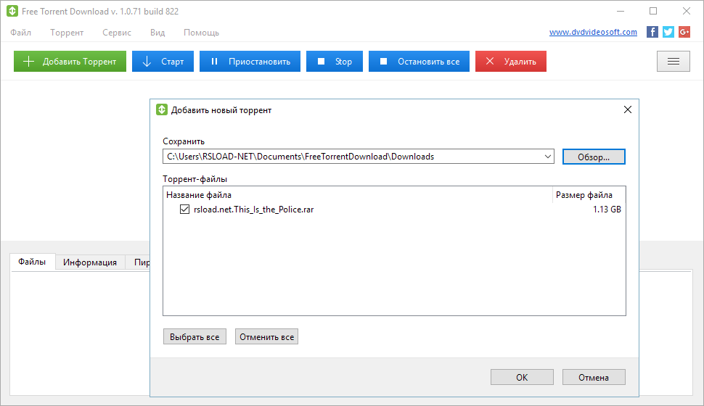The height and width of the screenshot is (406, 704).
Task: Click the red Удалить button
Action: [x=511, y=62]
